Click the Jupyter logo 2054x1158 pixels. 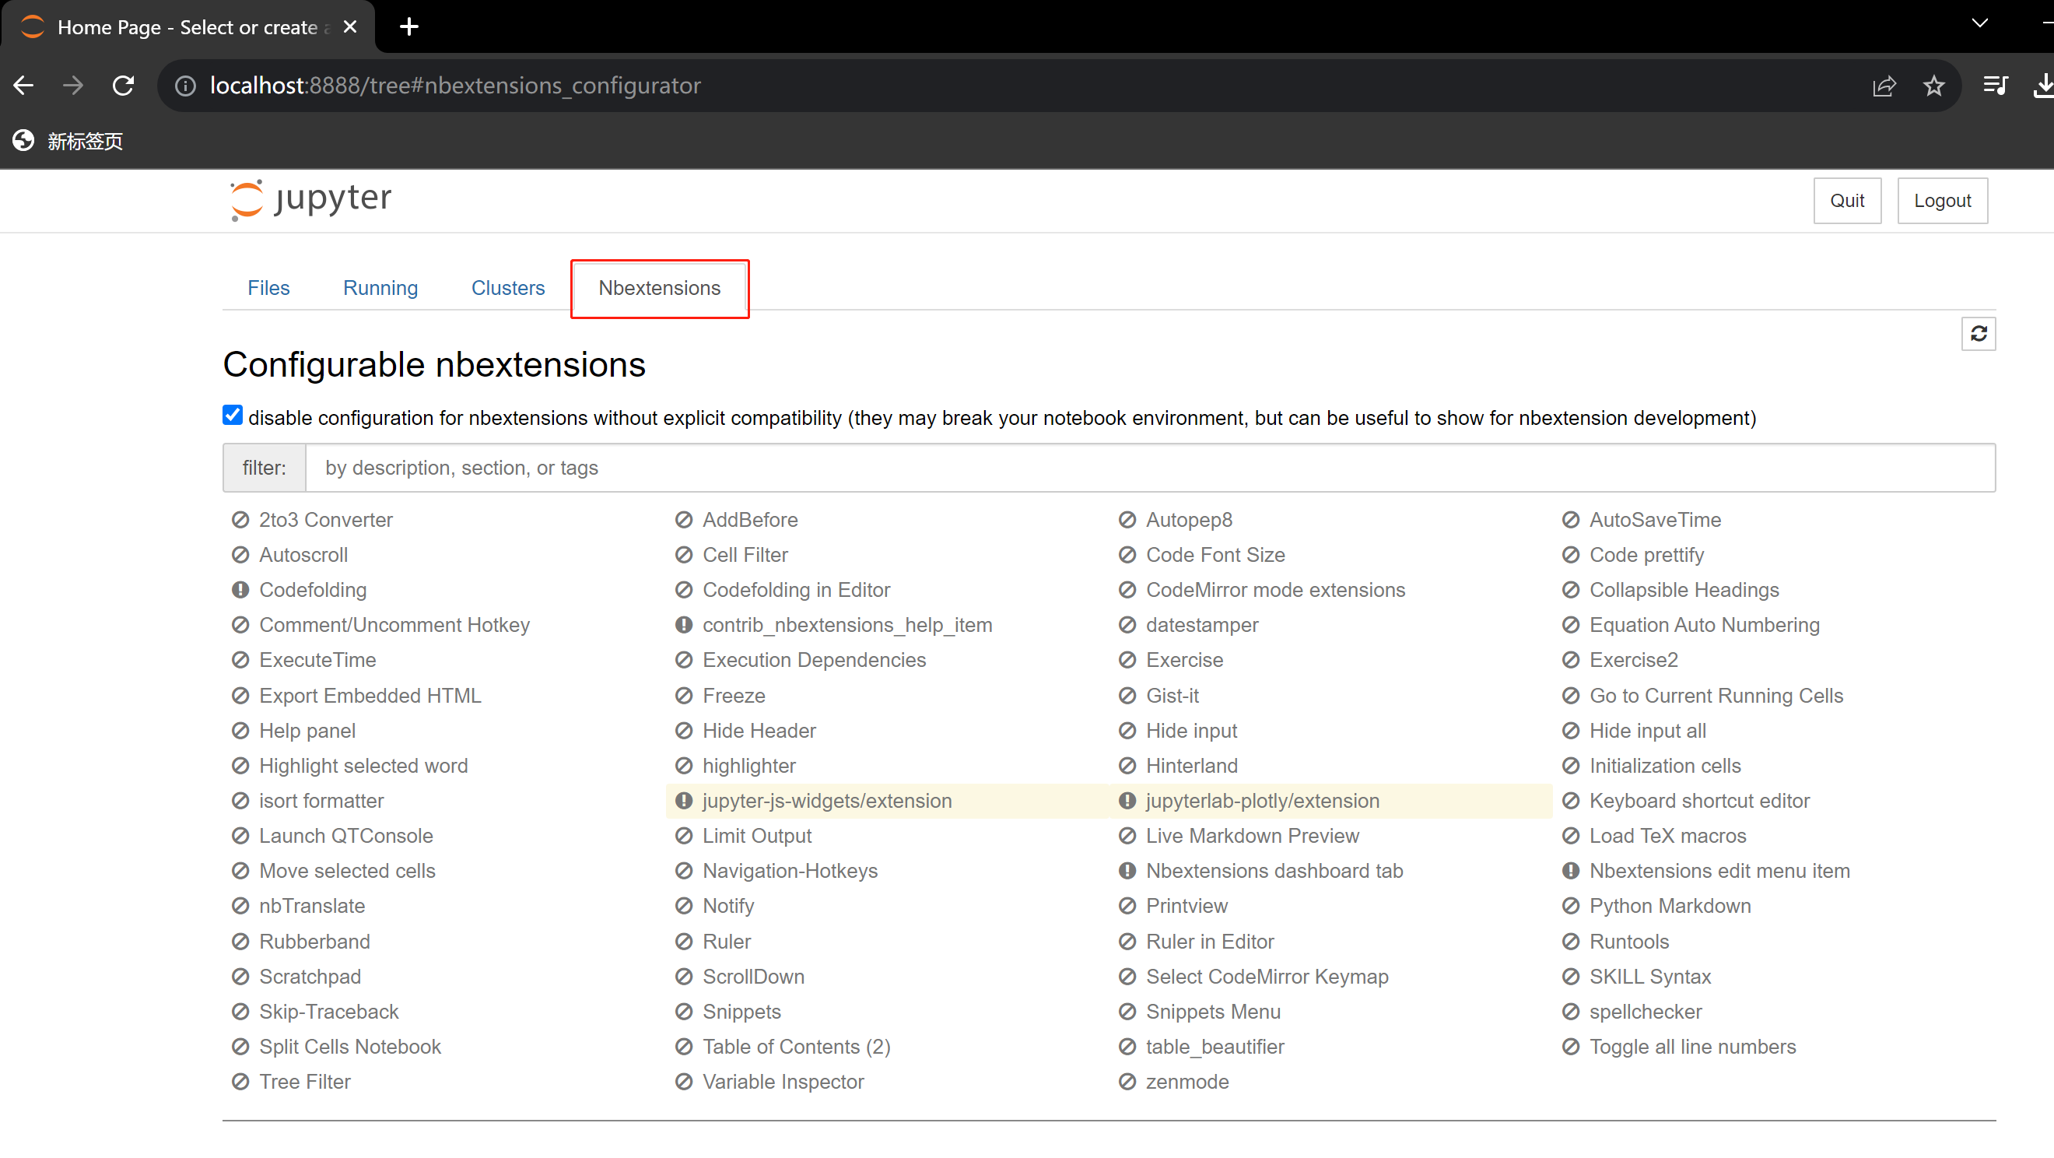pos(311,199)
